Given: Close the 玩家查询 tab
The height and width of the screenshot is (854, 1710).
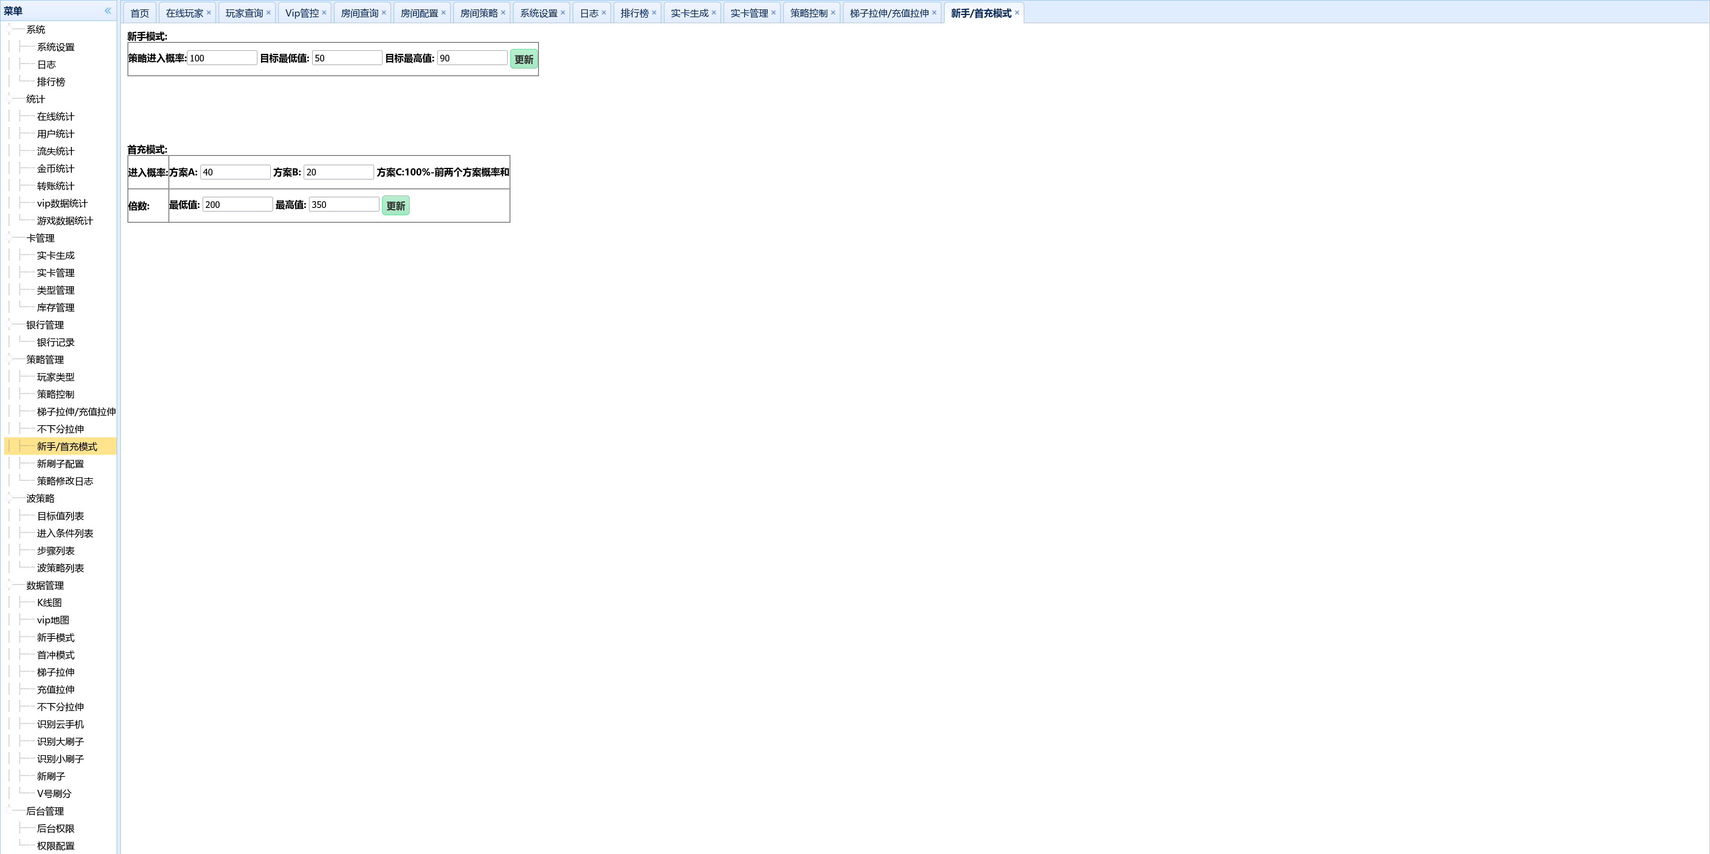Looking at the screenshot, I should pyautogui.click(x=268, y=12).
